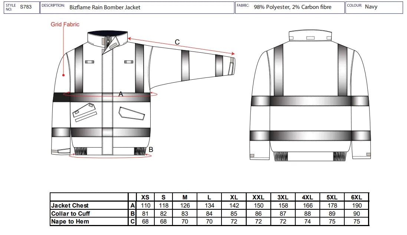Click the red Grid Fabric label
The image size is (407, 235).
65,24
